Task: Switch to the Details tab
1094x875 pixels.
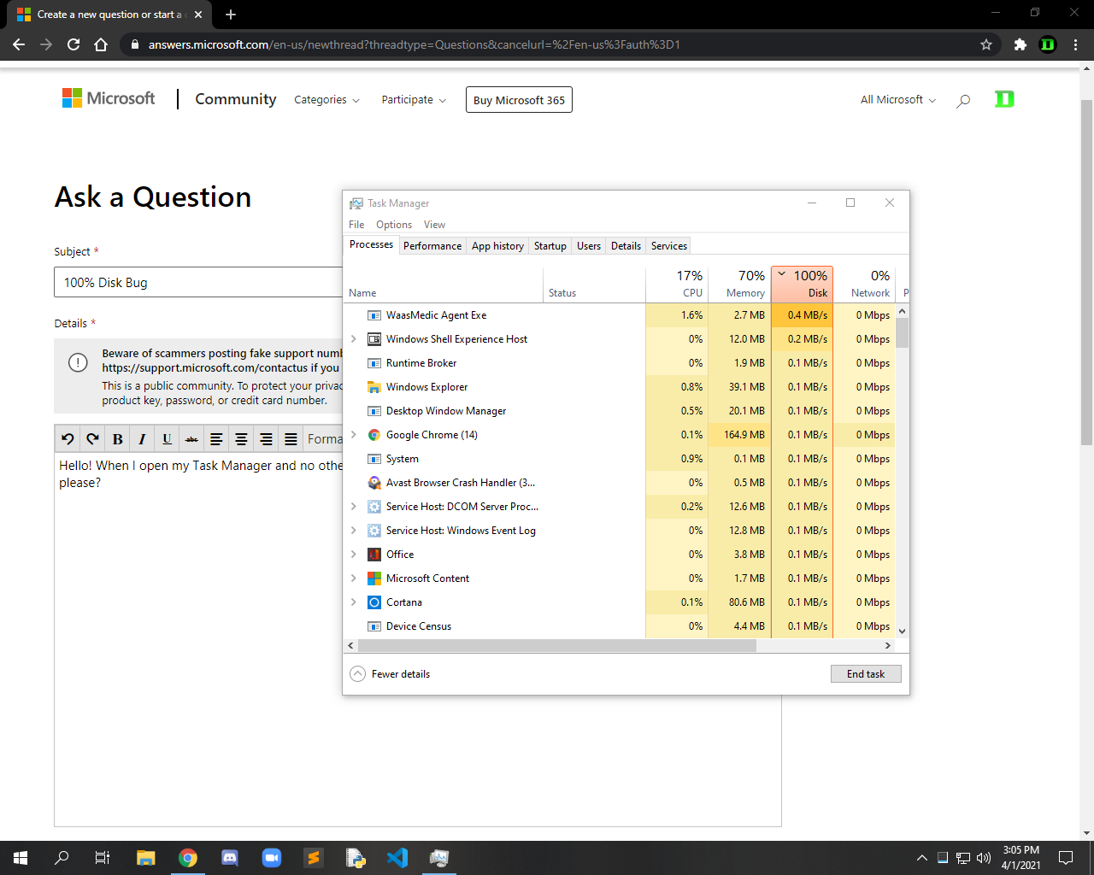Action: pos(626,246)
